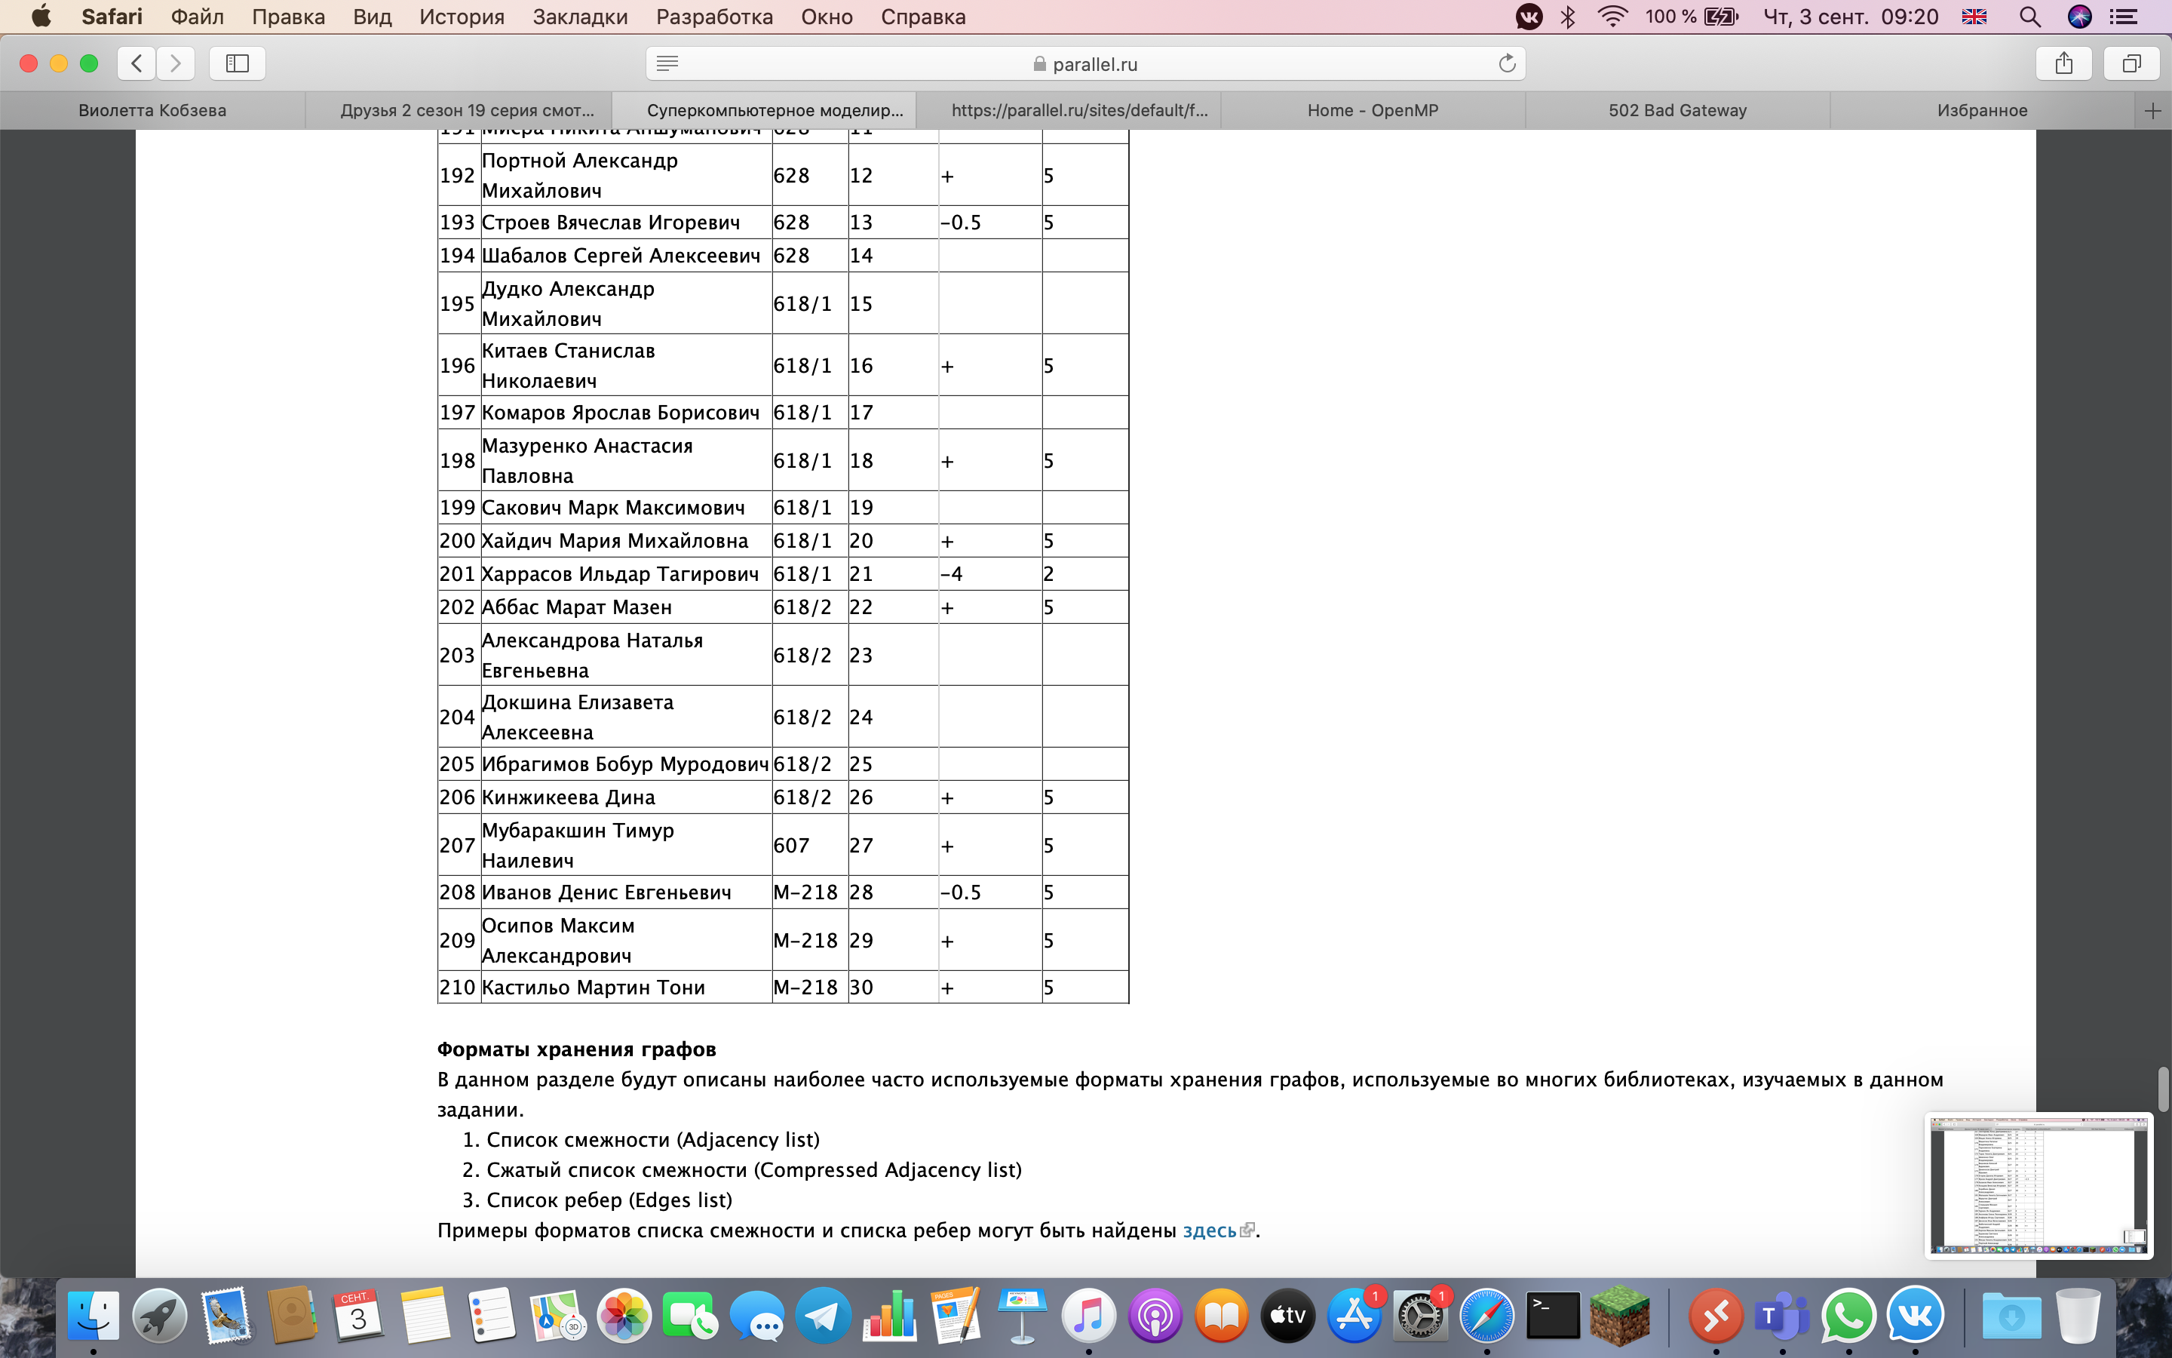Image resolution: width=2172 pixels, height=1358 pixels.
Task: Open the Закладки menu
Action: coord(580,16)
